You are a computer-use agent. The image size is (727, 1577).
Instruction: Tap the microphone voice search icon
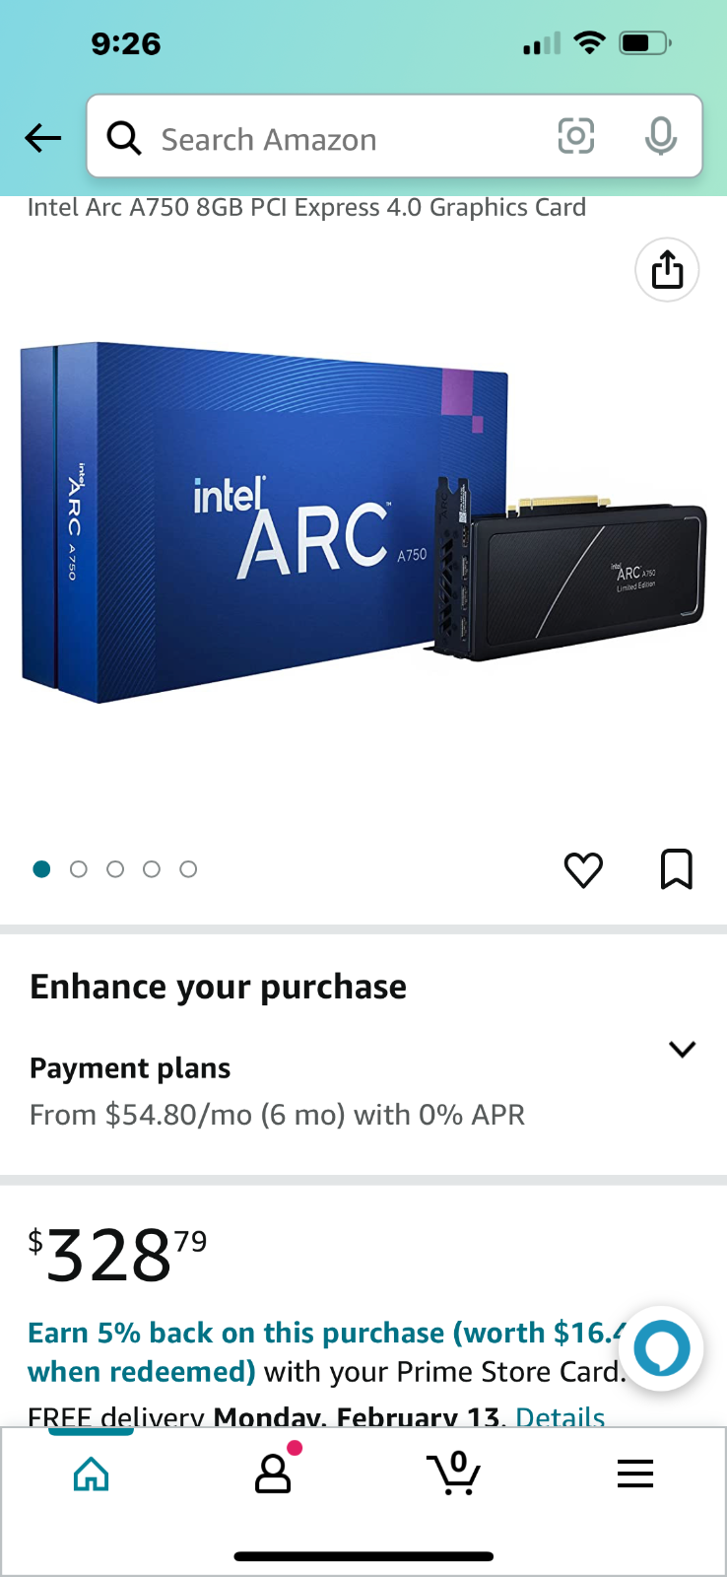pyautogui.click(x=661, y=136)
